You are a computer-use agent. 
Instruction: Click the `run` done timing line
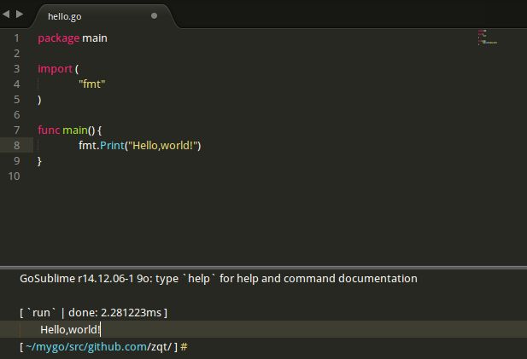pos(93,313)
